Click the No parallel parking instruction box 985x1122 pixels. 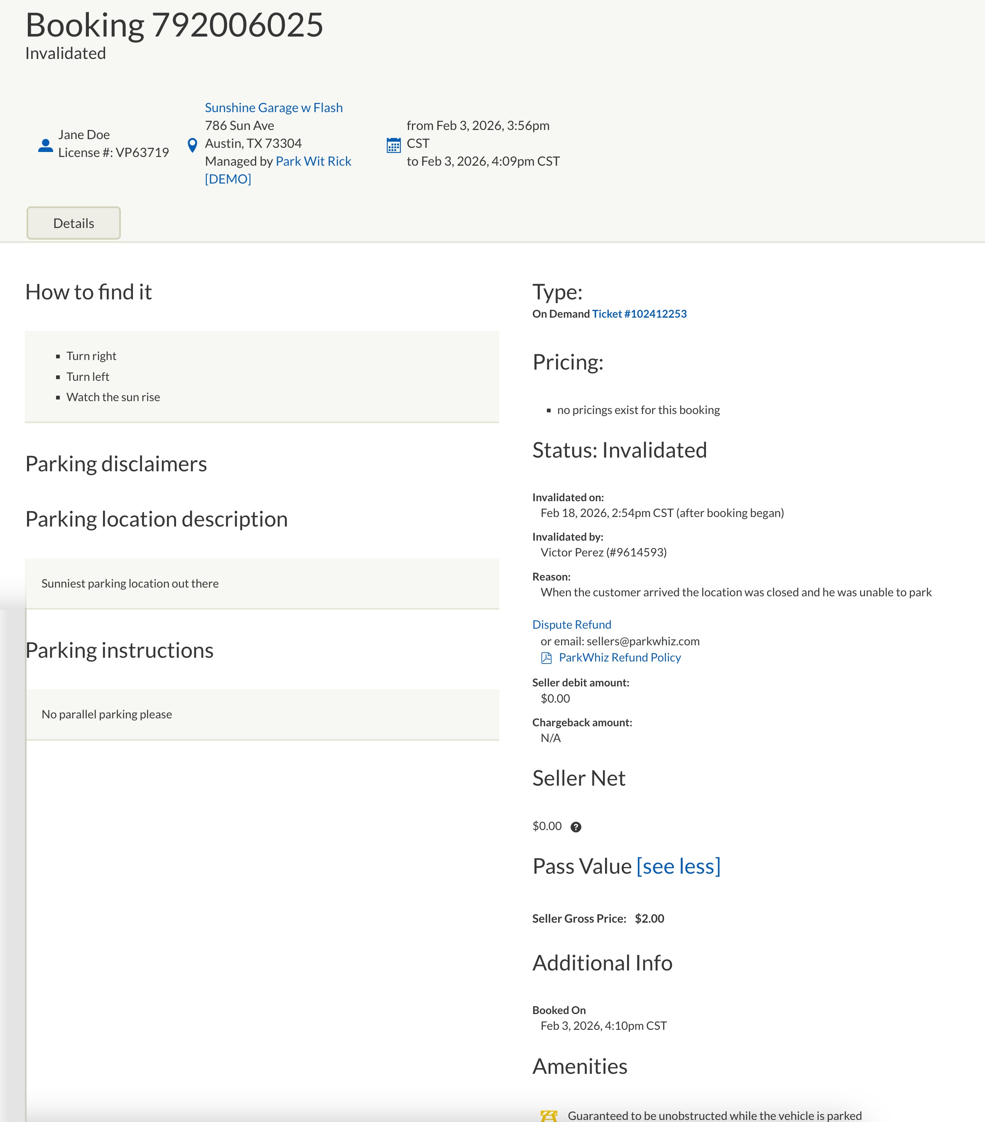[x=262, y=714]
